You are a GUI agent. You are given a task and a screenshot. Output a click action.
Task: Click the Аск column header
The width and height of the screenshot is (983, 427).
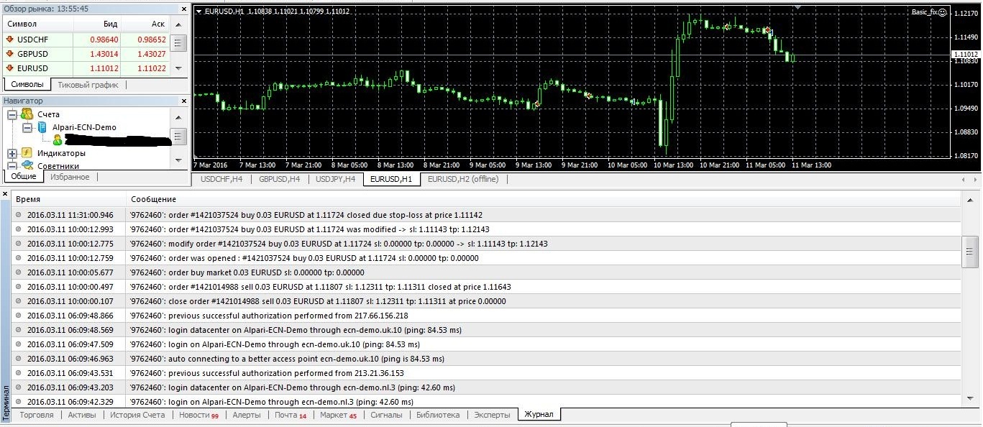click(x=145, y=24)
